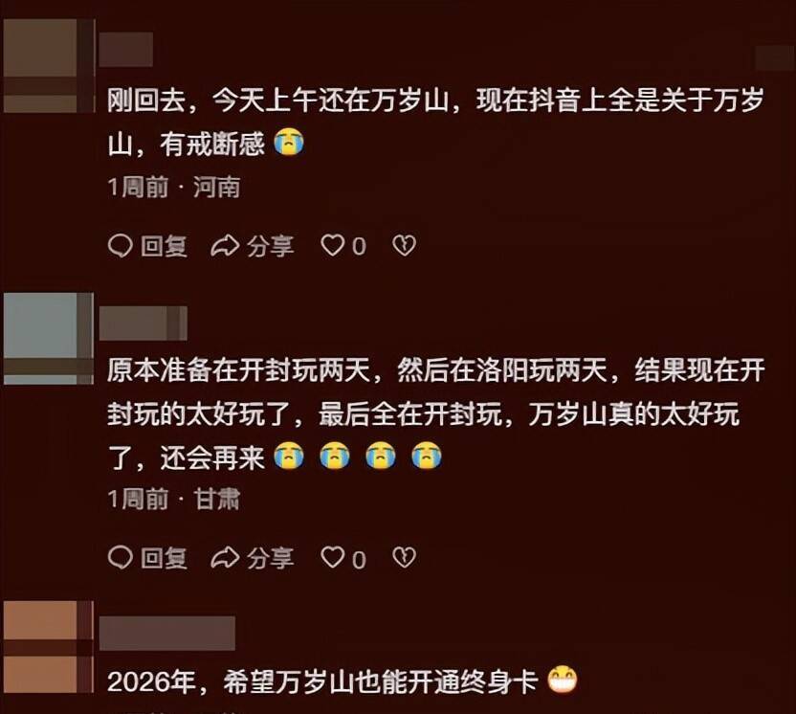Open first commenter's blurred username
The height and width of the screenshot is (714, 796).
(x=126, y=49)
